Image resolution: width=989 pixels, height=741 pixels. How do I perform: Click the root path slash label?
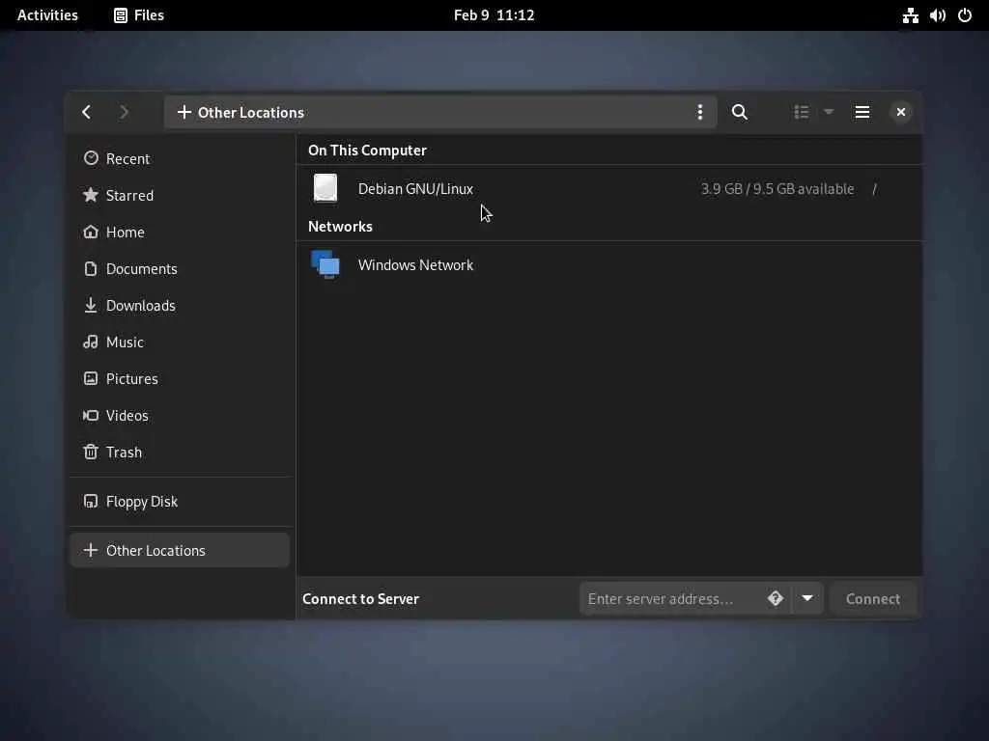[874, 188]
